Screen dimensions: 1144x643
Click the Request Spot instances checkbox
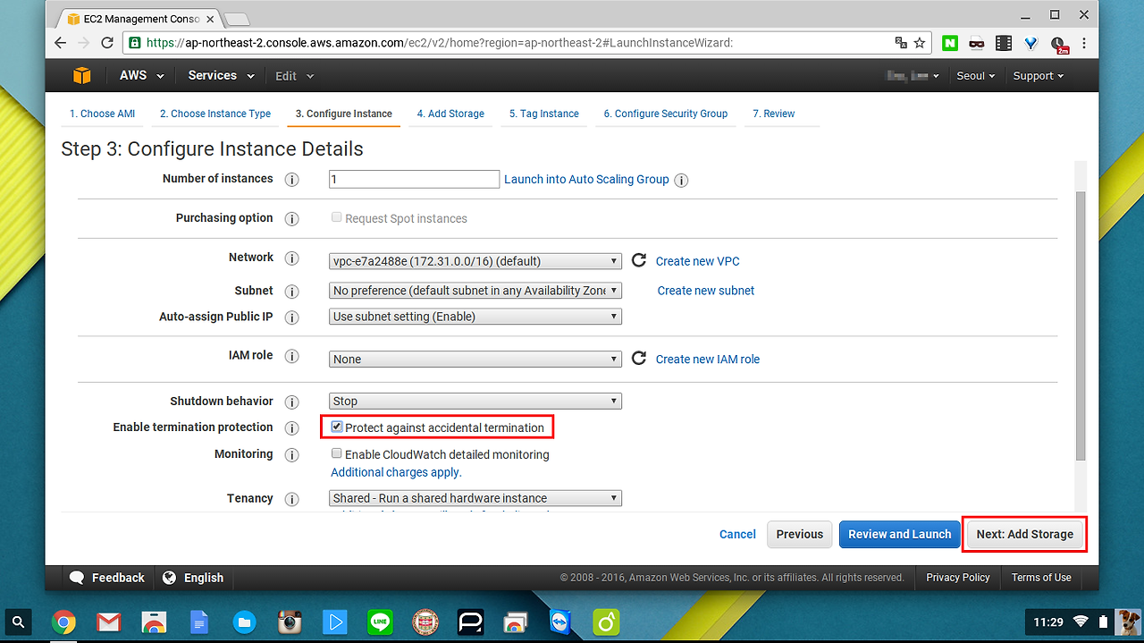pos(337,217)
